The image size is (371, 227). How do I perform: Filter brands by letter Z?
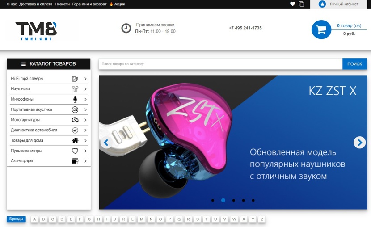[261, 219]
